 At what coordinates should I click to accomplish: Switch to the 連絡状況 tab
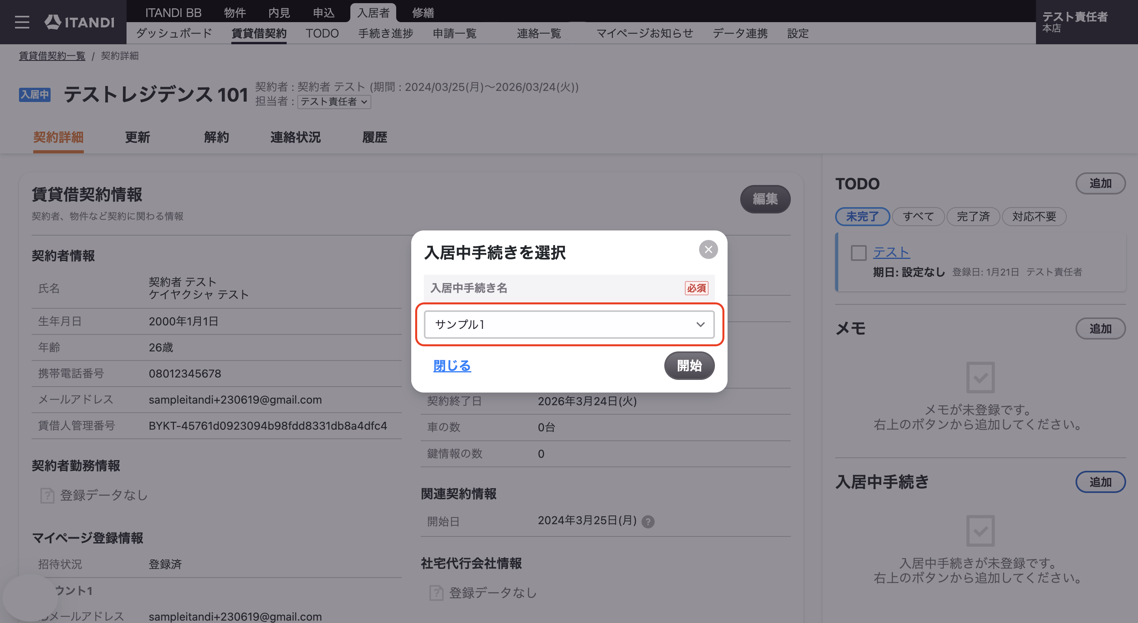(295, 137)
